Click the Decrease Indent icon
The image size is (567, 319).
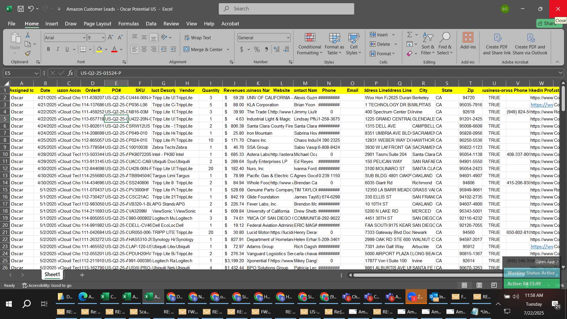(164, 49)
